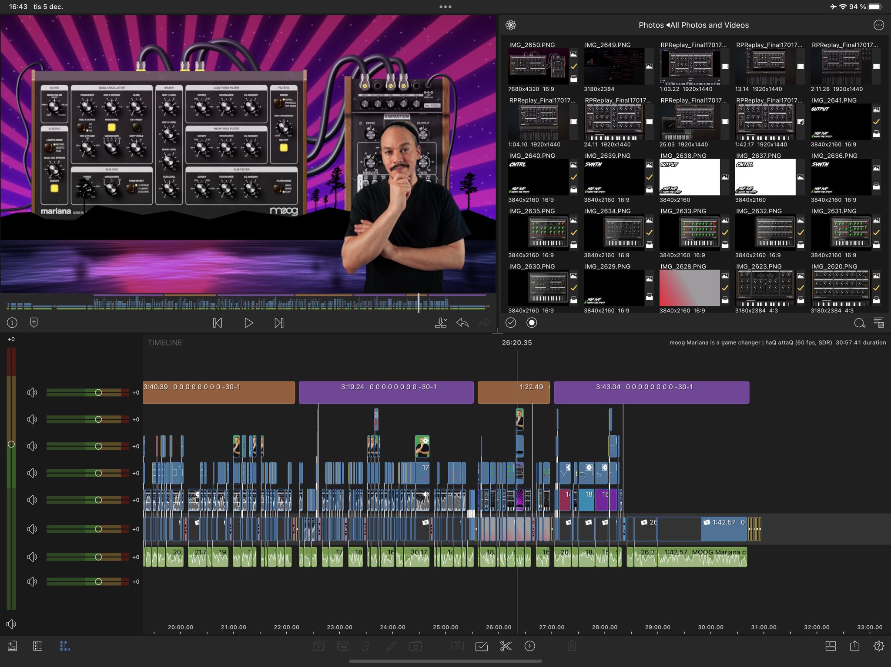Open the dimmed presets star icon
The image size is (891, 667).
[415, 646]
